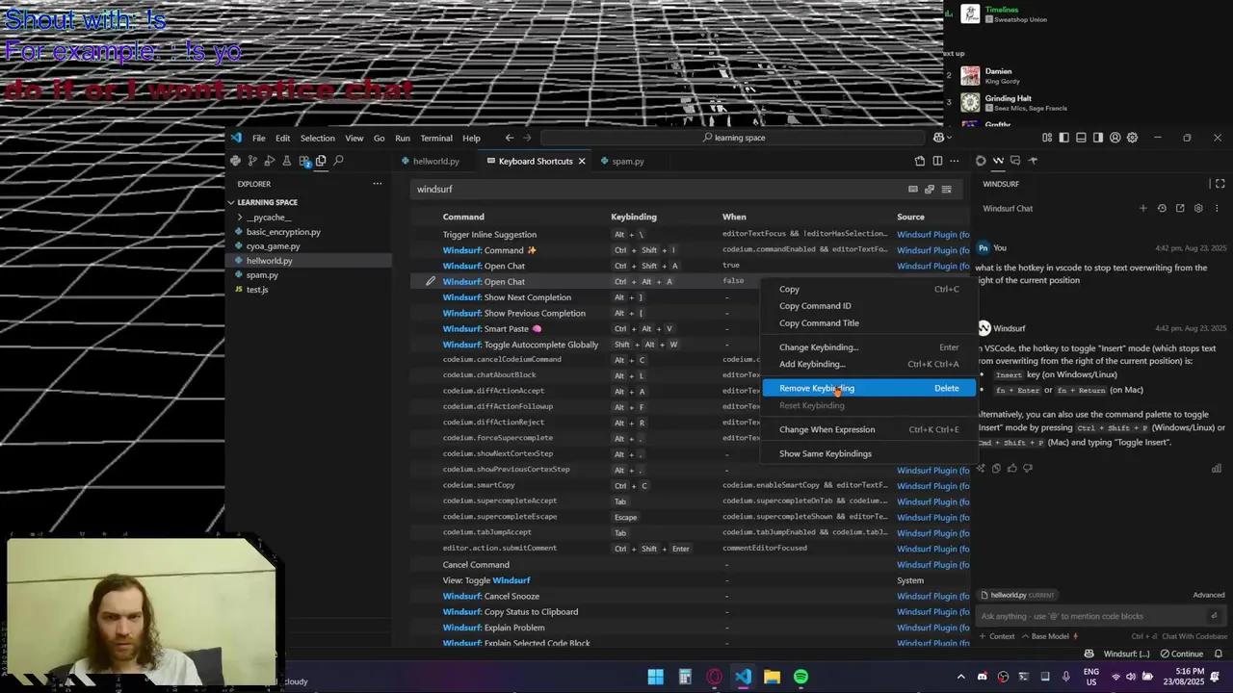This screenshot has height=693, width=1233.
Task: Maximize the Windsurf panel
Action: (x=1220, y=184)
